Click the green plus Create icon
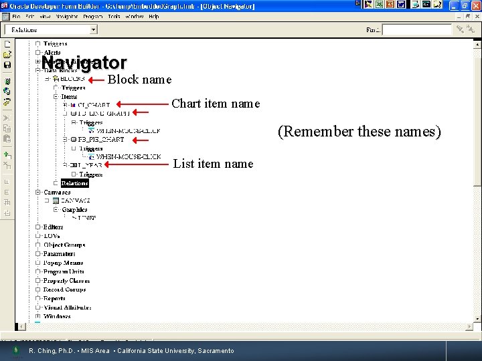 click(7, 155)
